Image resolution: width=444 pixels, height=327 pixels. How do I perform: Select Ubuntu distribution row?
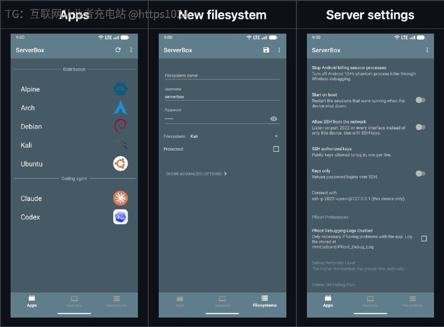click(74, 164)
